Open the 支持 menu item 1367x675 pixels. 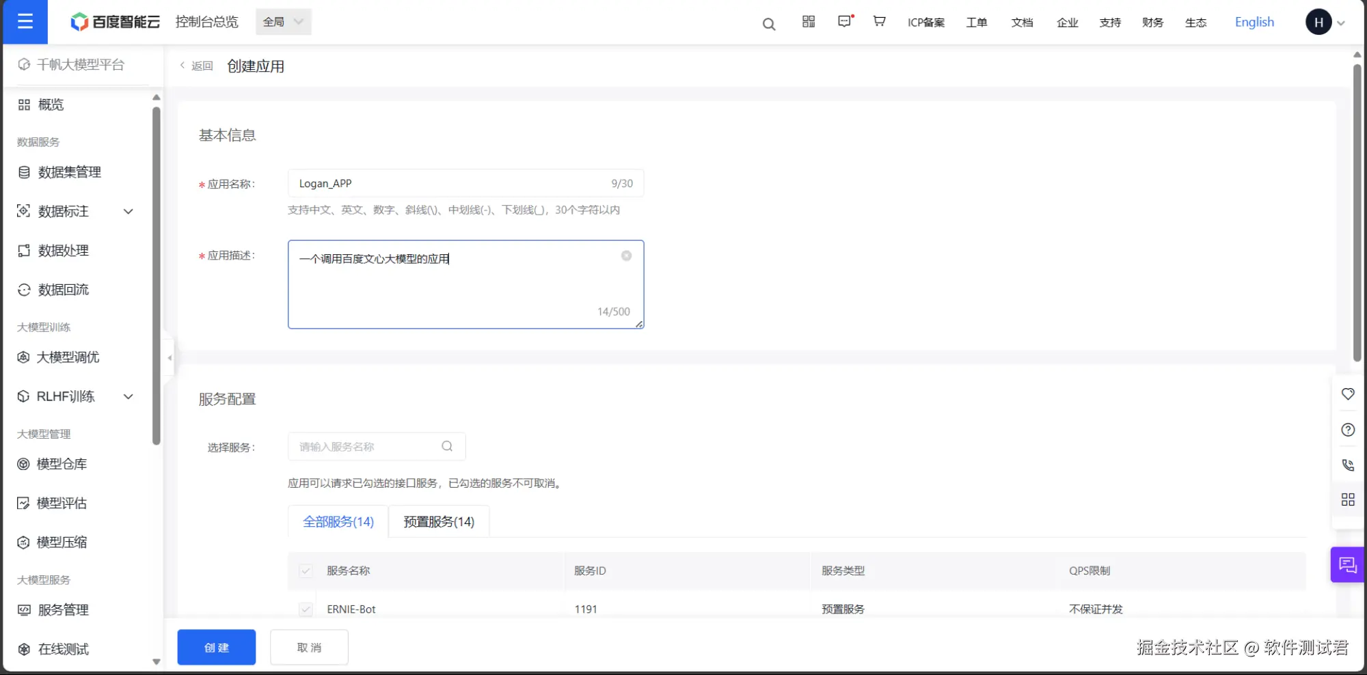click(1111, 23)
